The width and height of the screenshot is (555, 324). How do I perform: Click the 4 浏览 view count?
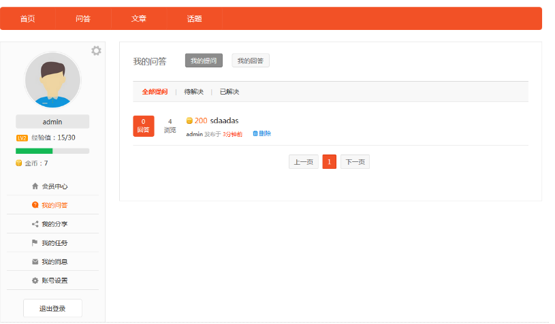(170, 126)
